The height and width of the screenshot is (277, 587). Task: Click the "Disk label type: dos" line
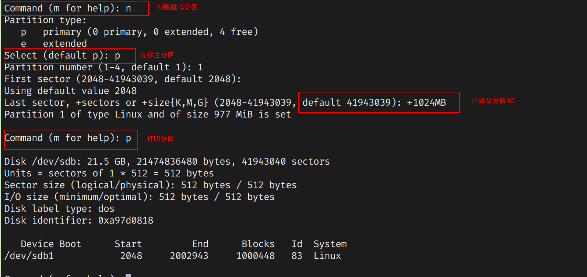pos(59,208)
